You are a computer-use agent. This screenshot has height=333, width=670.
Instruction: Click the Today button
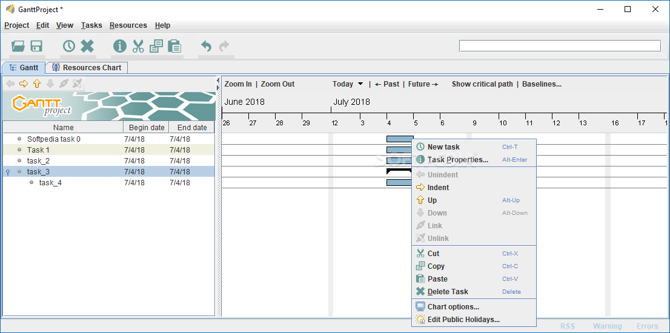coord(343,84)
